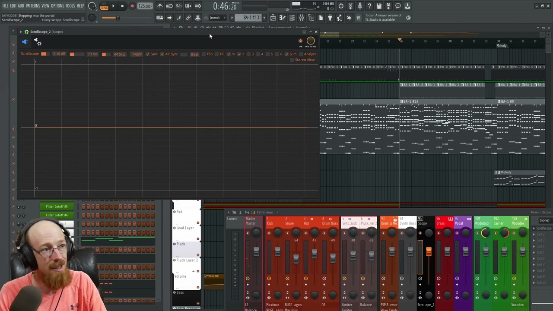Click the Toggle button in Scrollscope
Viewport: 553px width, 311px height.
click(136, 54)
